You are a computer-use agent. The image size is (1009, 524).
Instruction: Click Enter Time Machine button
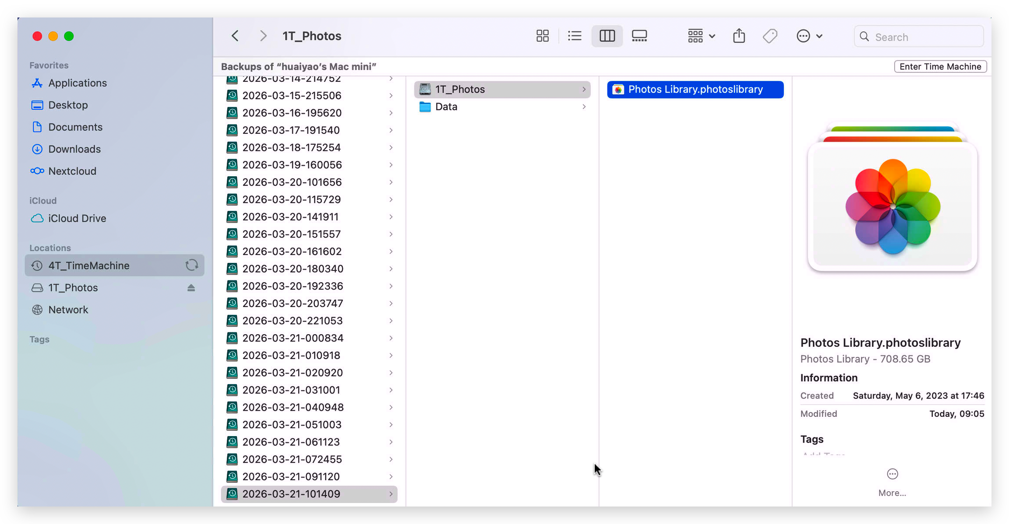coord(940,66)
